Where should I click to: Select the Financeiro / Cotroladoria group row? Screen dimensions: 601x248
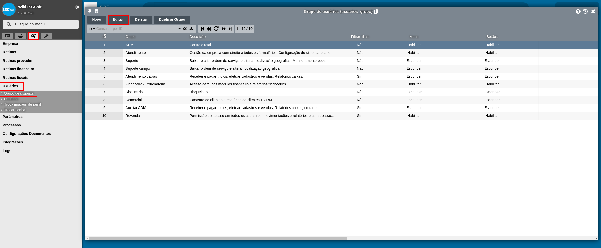tap(145, 84)
